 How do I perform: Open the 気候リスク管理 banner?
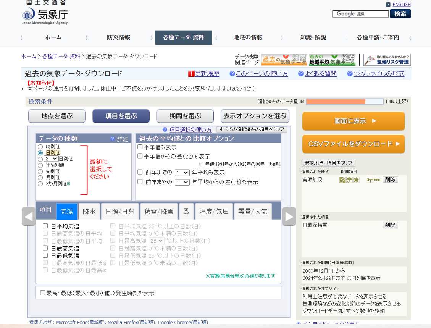tap(387, 60)
